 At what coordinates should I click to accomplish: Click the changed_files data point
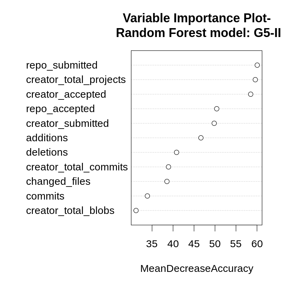[167, 181]
